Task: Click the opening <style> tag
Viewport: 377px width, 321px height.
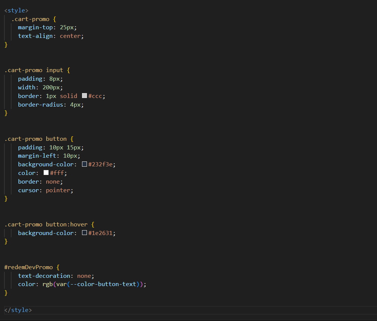Action: point(16,11)
